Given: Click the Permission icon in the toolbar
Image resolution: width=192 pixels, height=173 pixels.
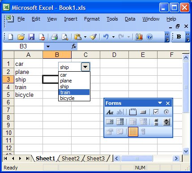Looking at the screenshot, I should coord(42,37).
